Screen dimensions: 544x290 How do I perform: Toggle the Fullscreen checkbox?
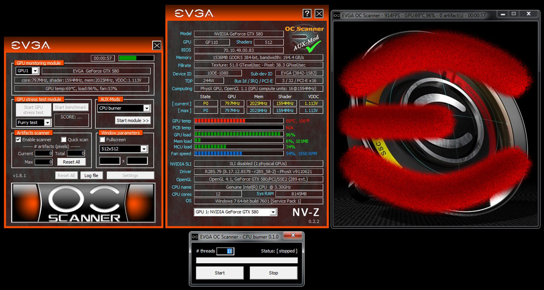pos(102,139)
